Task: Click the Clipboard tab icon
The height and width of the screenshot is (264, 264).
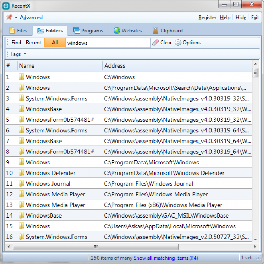Action: click(x=156, y=31)
